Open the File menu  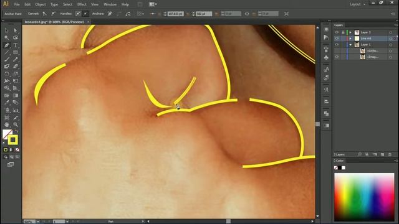[17, 4]
